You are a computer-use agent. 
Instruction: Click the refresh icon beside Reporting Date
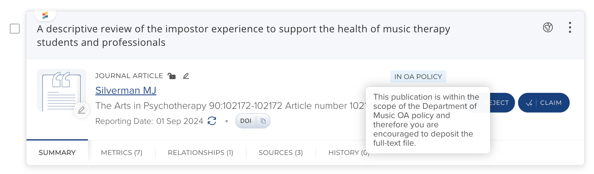pos(212,121)
